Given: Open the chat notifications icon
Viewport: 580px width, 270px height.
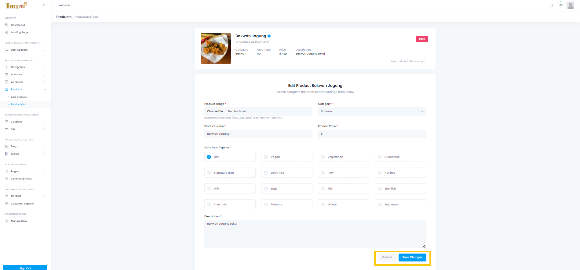Looking at the screenshot, I should point(561,5).
